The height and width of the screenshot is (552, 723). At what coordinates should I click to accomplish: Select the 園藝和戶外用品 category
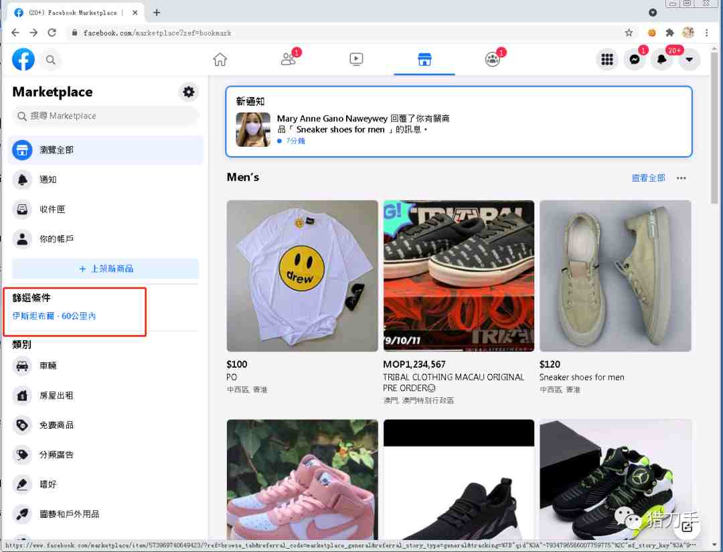click(106, 514)
